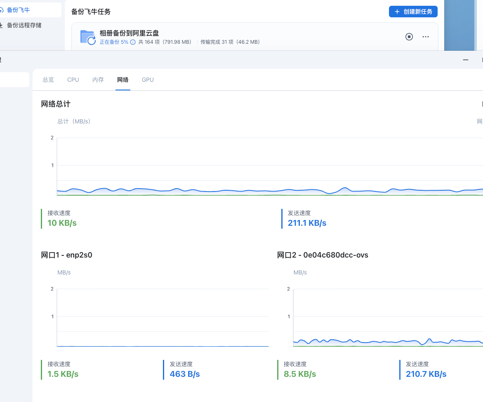Stop the 相册备份到阿里云盘 backup task

(409, 37)
